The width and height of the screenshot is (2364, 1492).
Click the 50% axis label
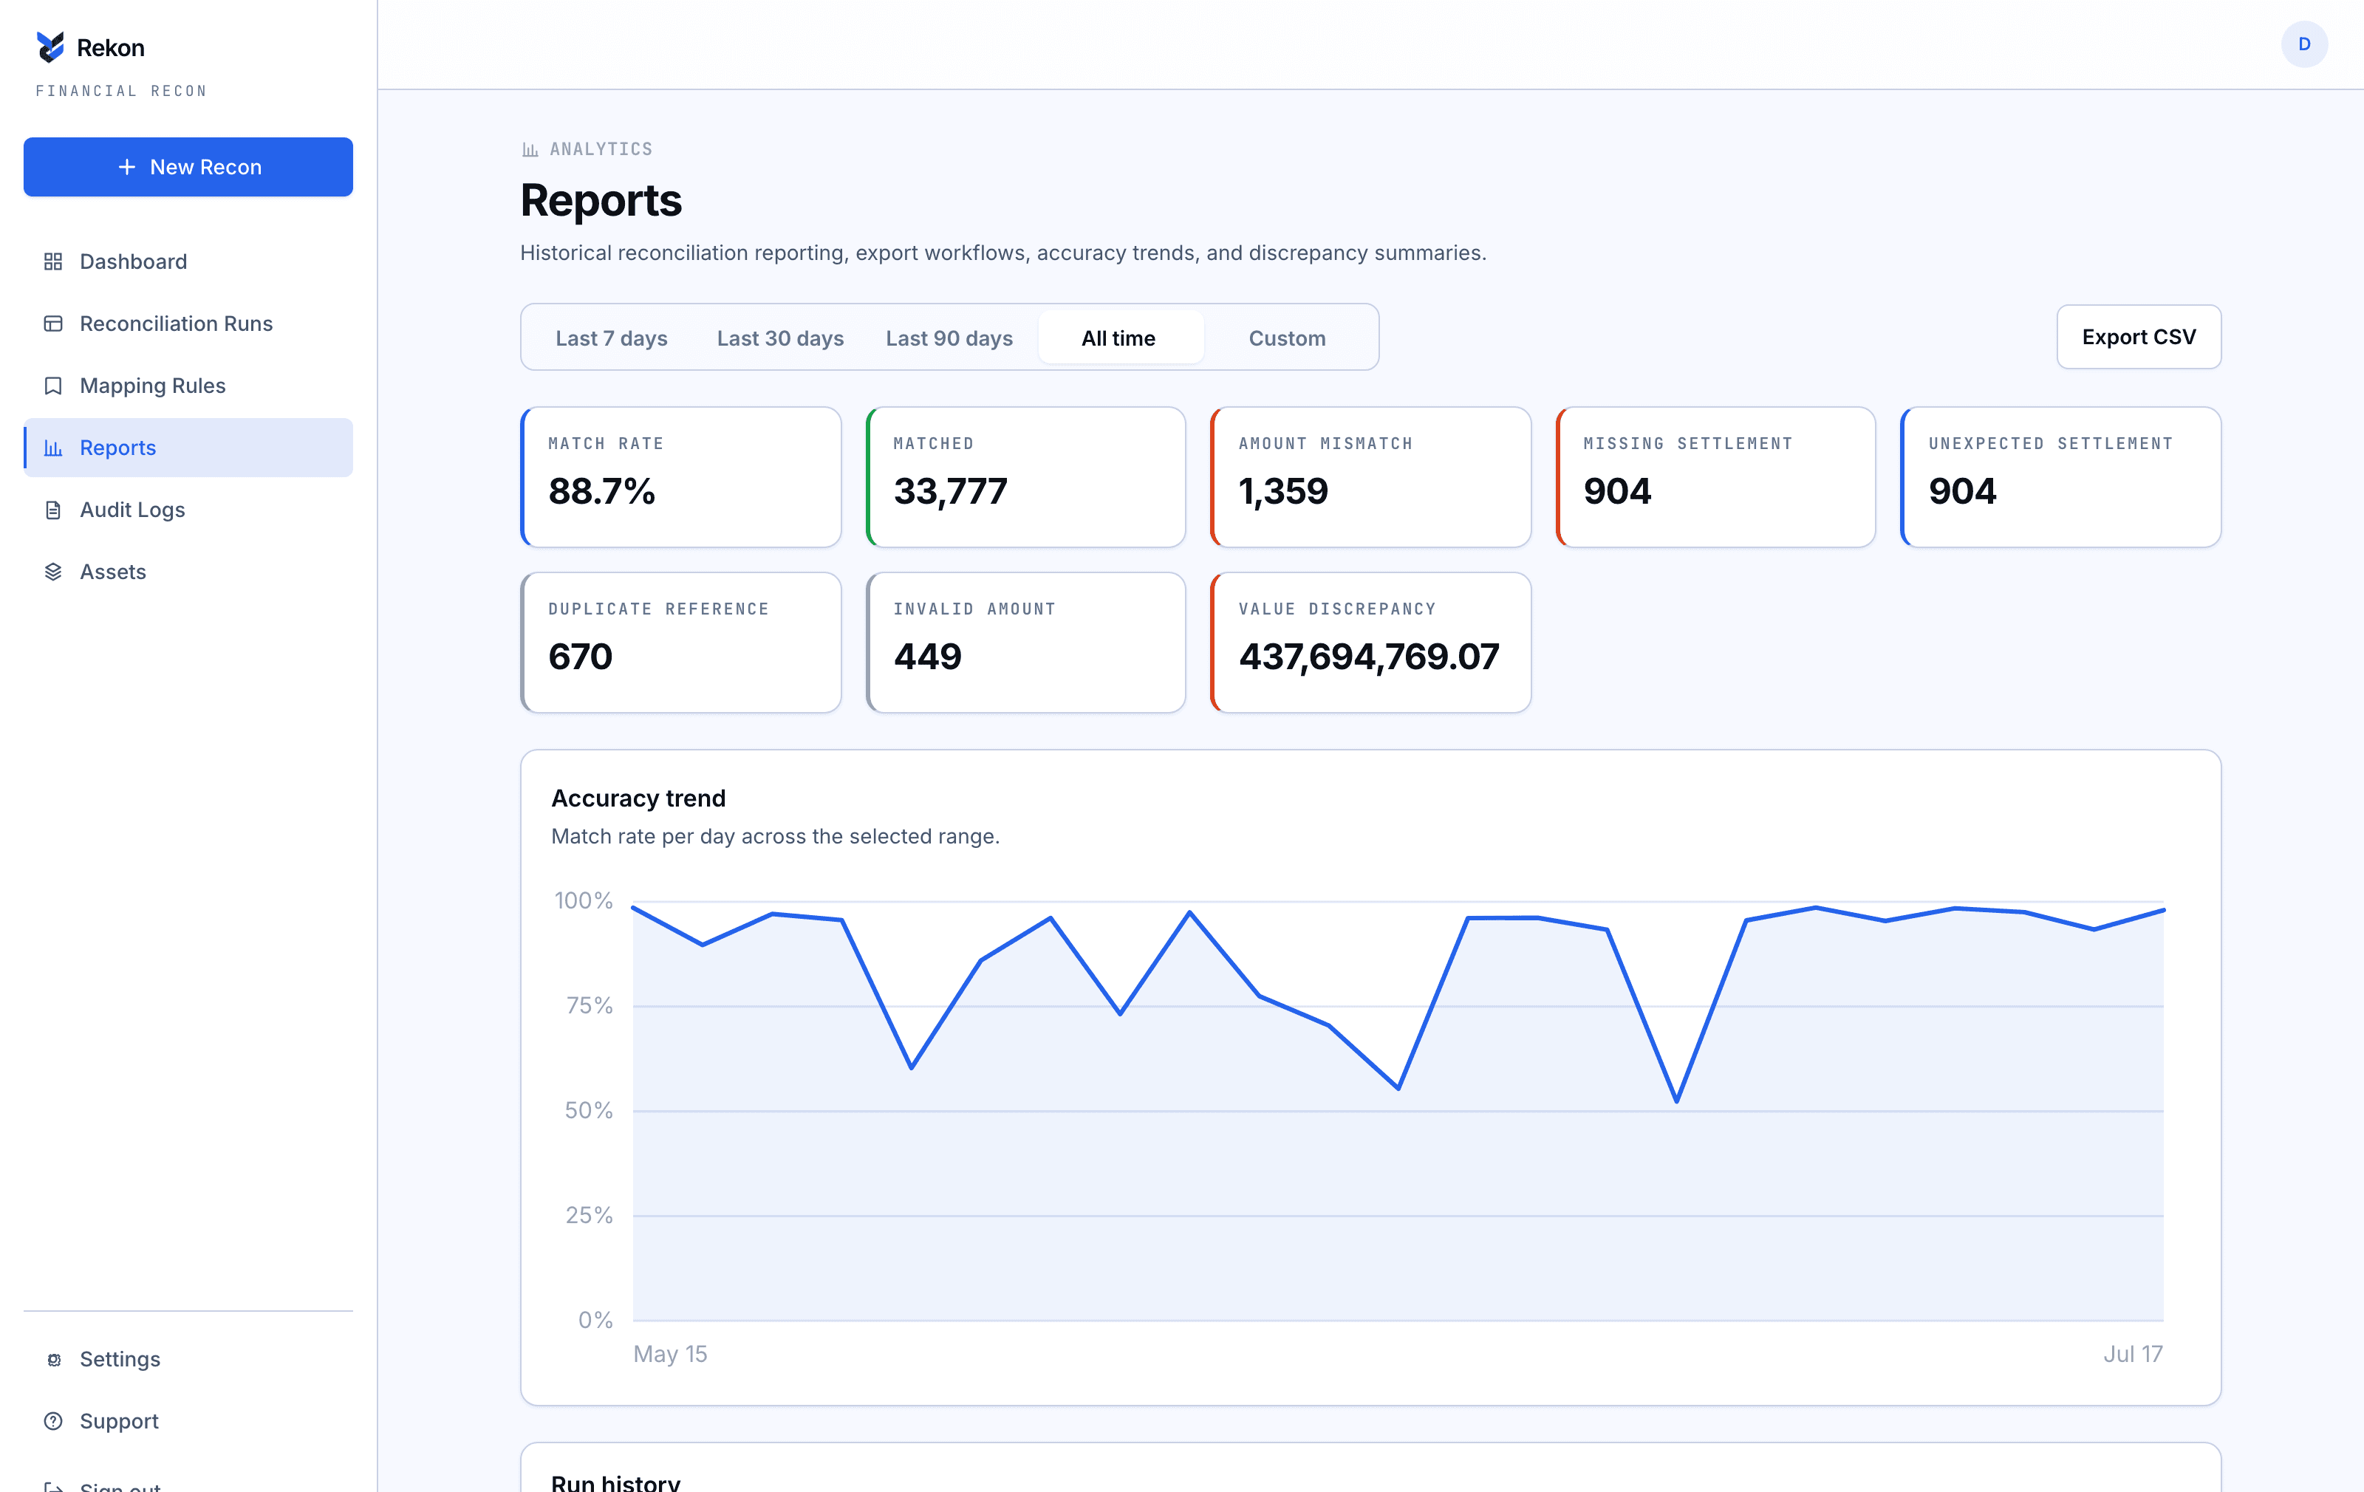tap(588, 1110)
